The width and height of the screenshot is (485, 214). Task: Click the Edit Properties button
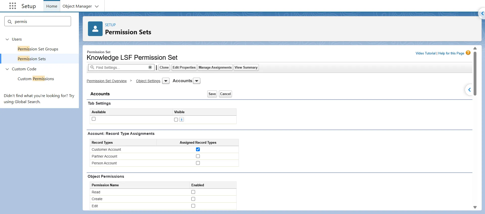coord(184,67)
